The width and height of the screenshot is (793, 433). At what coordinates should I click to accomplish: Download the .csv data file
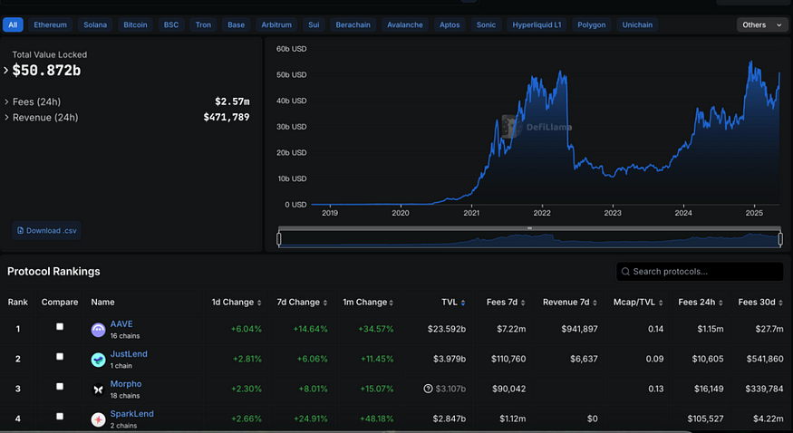pyautogui.click(x=46, y=230)
